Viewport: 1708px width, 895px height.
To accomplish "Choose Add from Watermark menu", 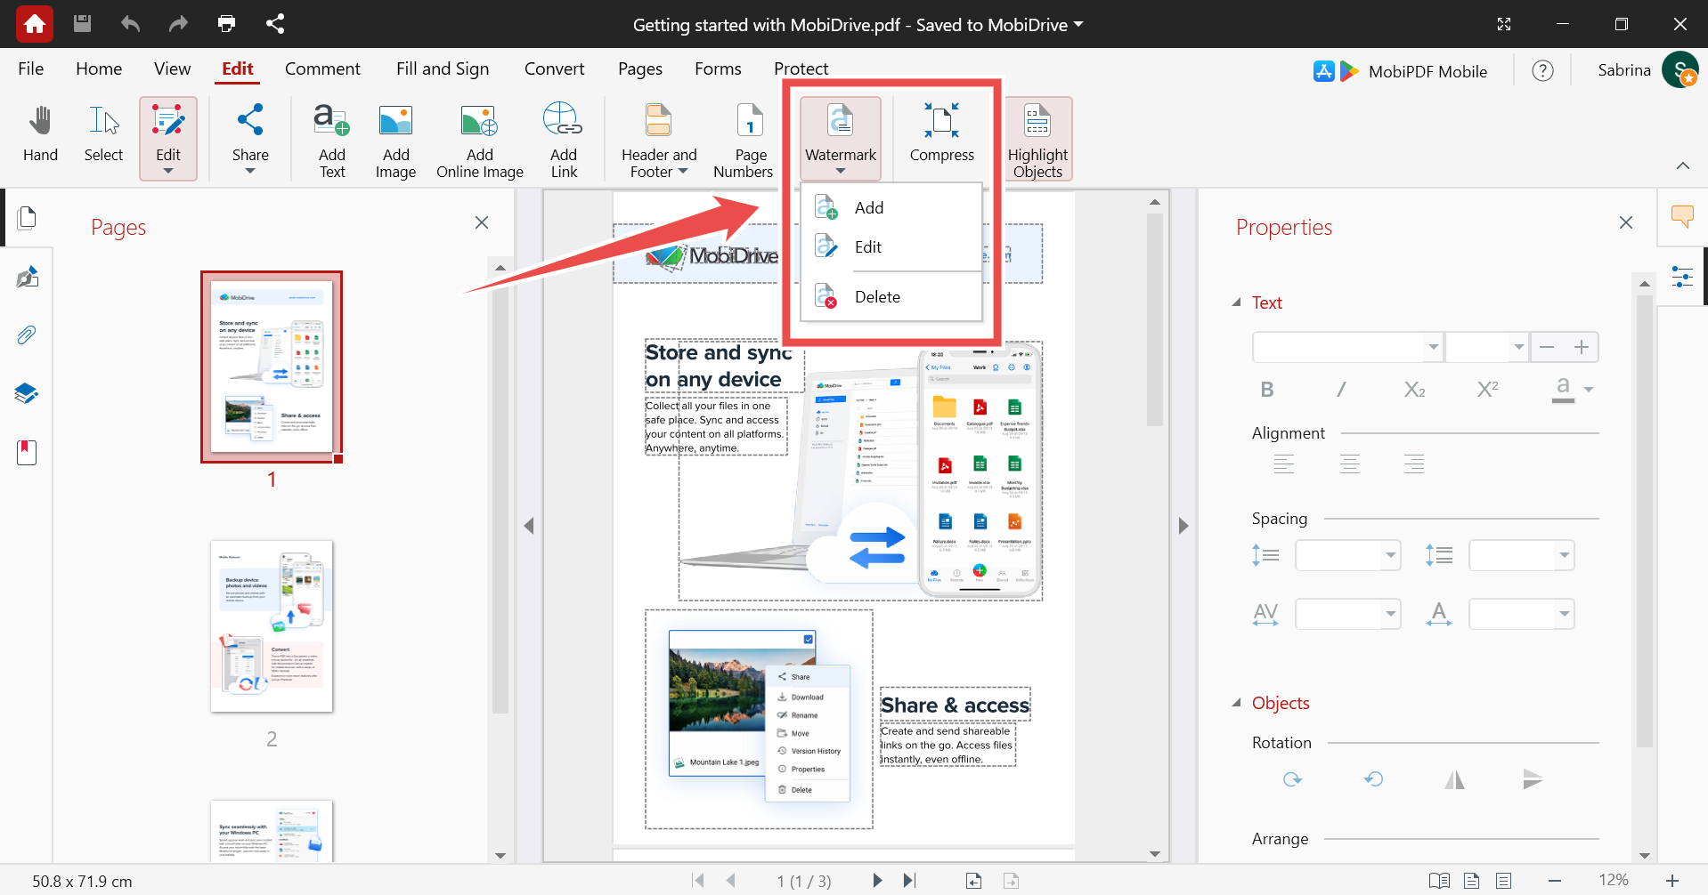I will [x=891, y=207].
